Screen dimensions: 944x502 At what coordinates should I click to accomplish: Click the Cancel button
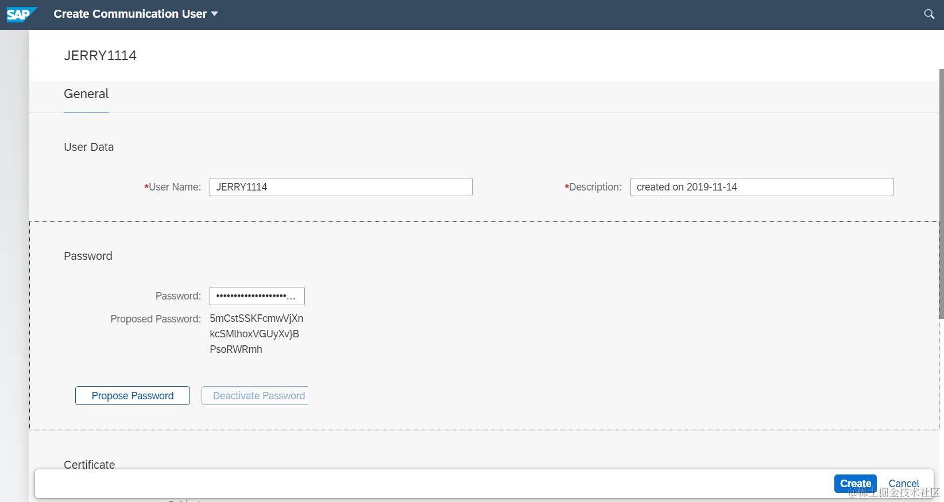[x=904, y=484]
